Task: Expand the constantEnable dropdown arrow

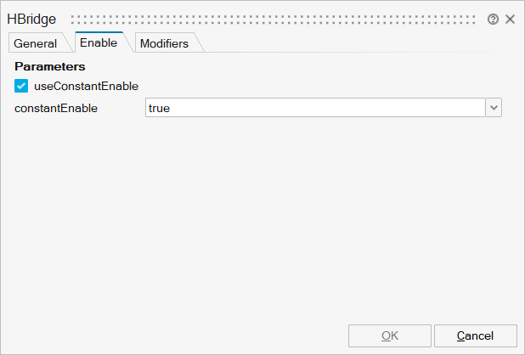Action: click(494, 108)
